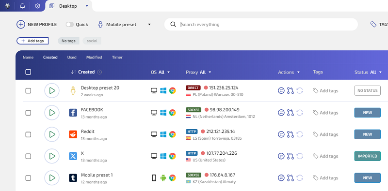Click in the Search everything field

click(x=261, y=25)
